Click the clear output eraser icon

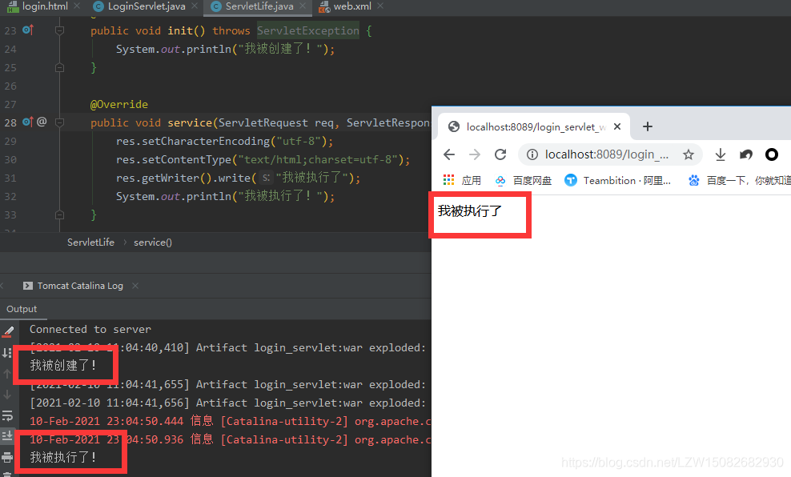tap(7, 331)
